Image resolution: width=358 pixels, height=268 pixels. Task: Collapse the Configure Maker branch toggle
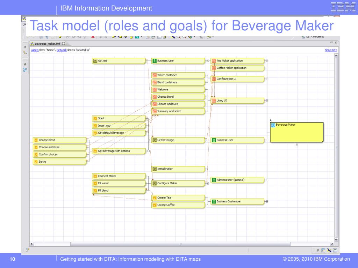click(x=208, y=184)
